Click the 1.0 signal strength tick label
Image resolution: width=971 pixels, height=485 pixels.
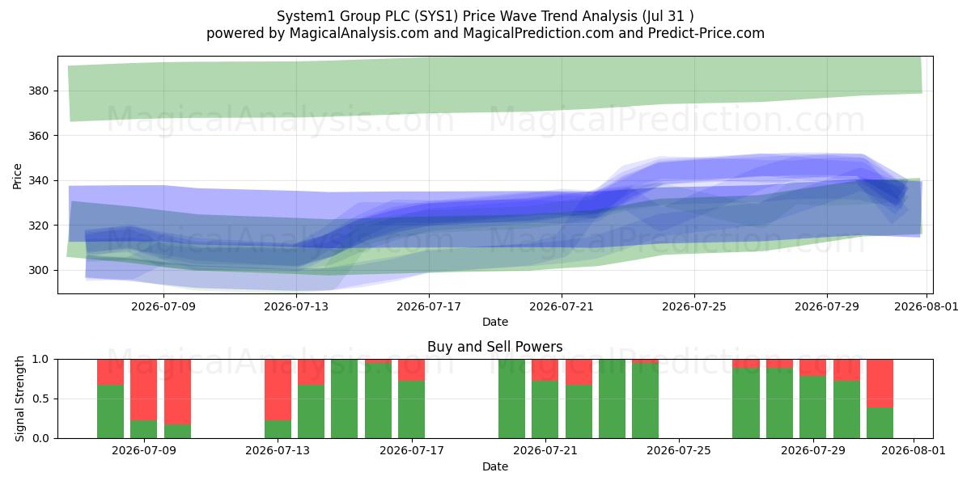click(42, 359)
